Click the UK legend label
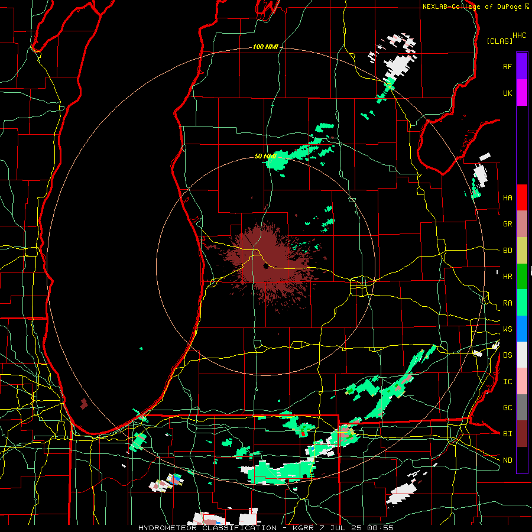The width and height of the screenshot is (532, 532). click(507, 93)
